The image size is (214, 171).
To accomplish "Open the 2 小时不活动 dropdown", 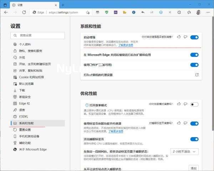I will click(x=184, y=151).
